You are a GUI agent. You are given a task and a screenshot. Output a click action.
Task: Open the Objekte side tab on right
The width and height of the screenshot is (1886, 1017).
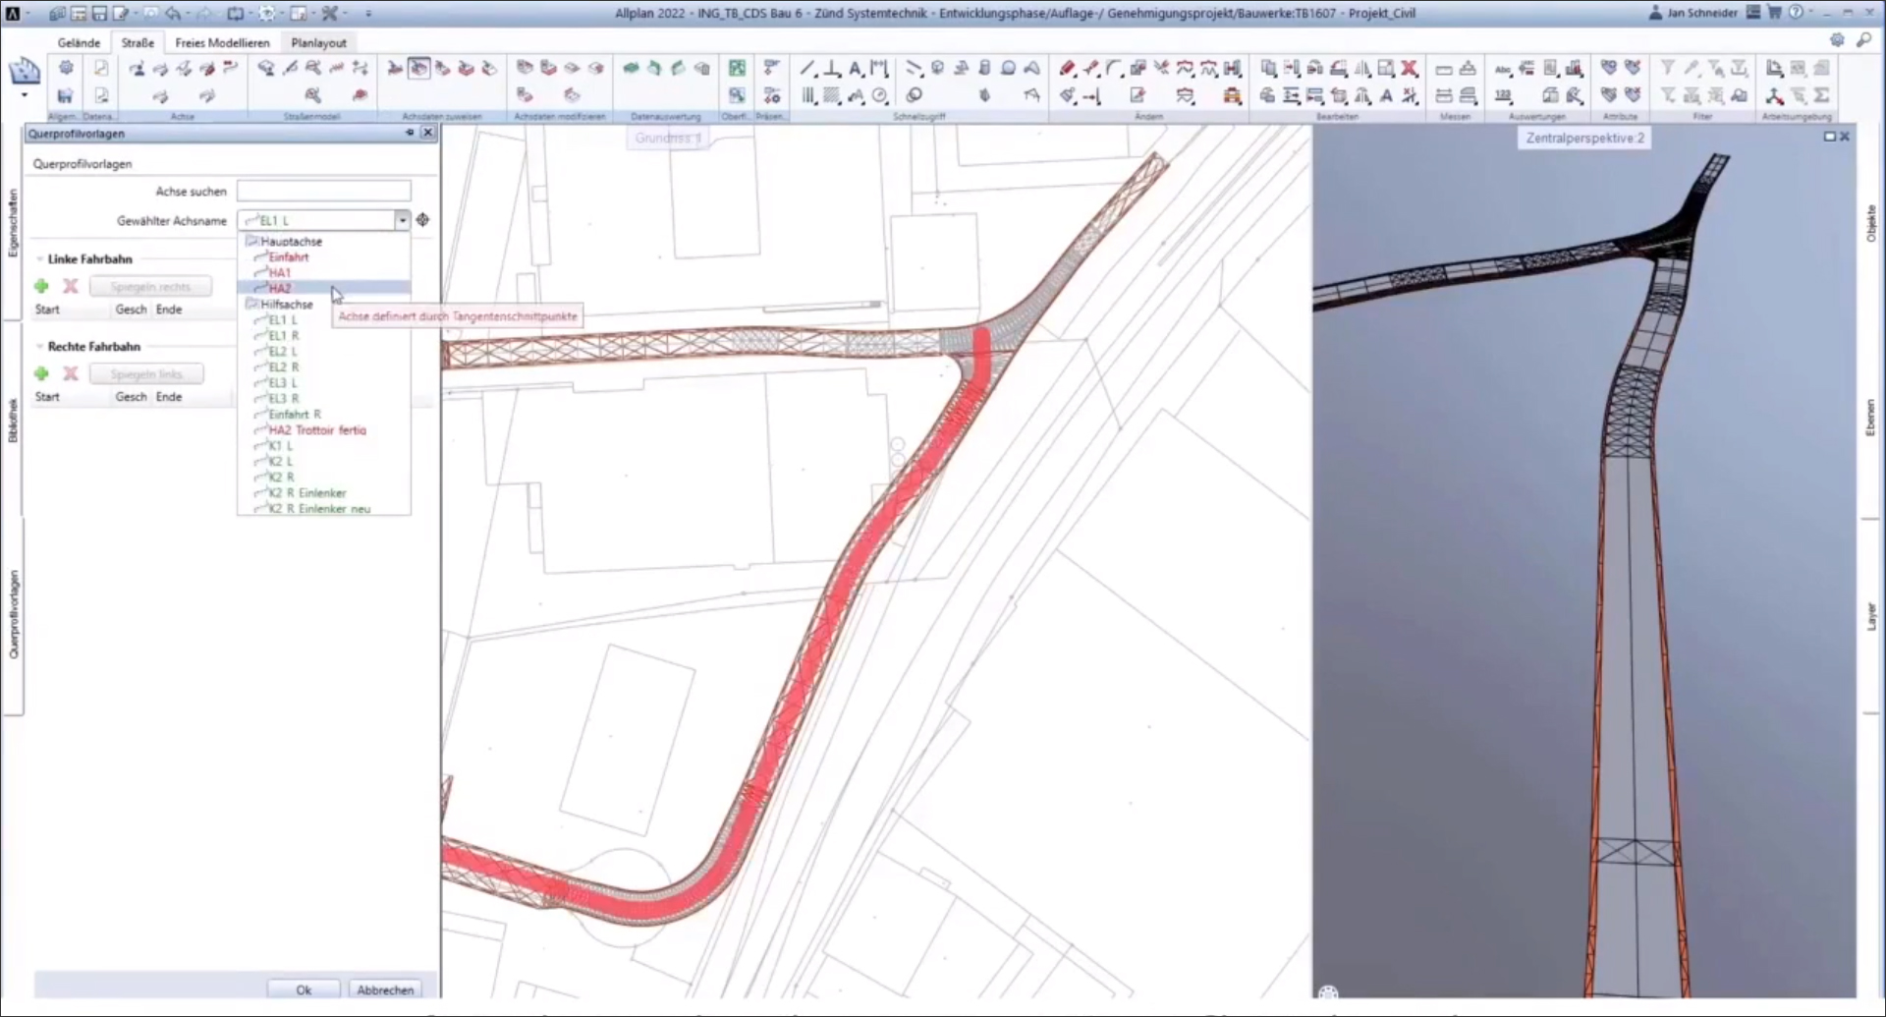[x=1871, y=223]
